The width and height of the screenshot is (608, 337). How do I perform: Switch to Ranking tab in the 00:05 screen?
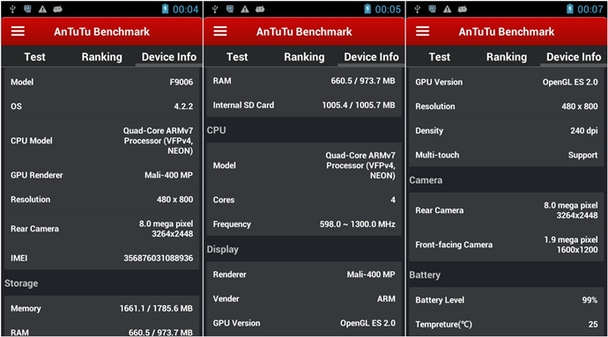(x=304, y=57)
